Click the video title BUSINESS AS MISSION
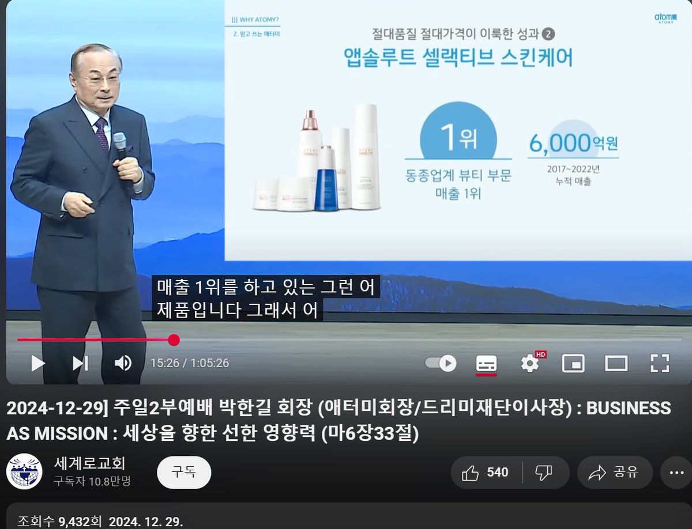The width and height of the screenshot is (692, 529). tap(339, 420)
